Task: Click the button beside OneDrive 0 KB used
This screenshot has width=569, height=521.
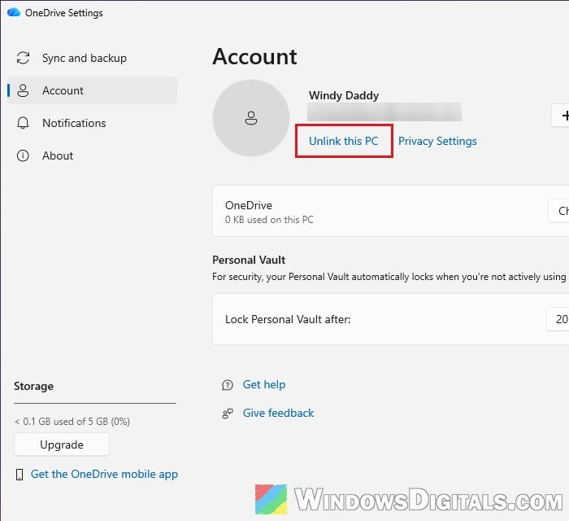Action: click(x=559, y=211)
